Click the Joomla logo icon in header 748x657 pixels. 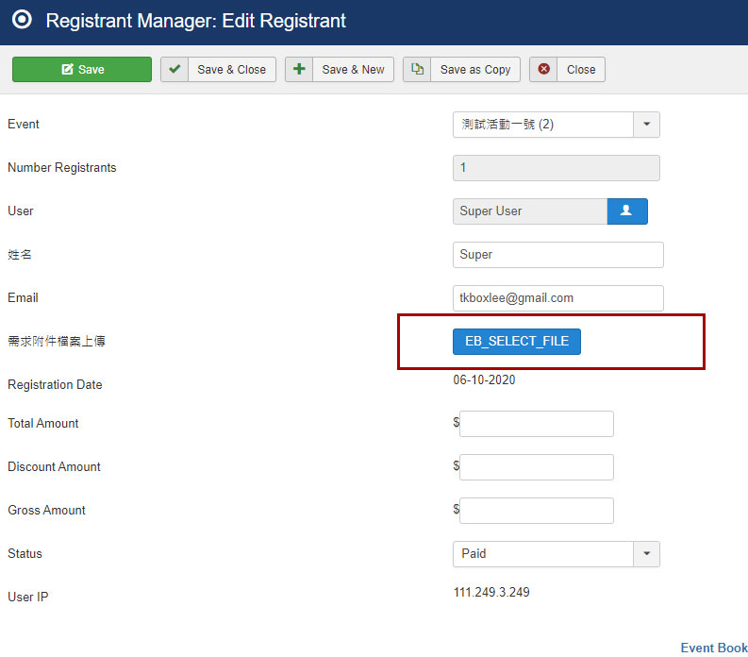22,20
